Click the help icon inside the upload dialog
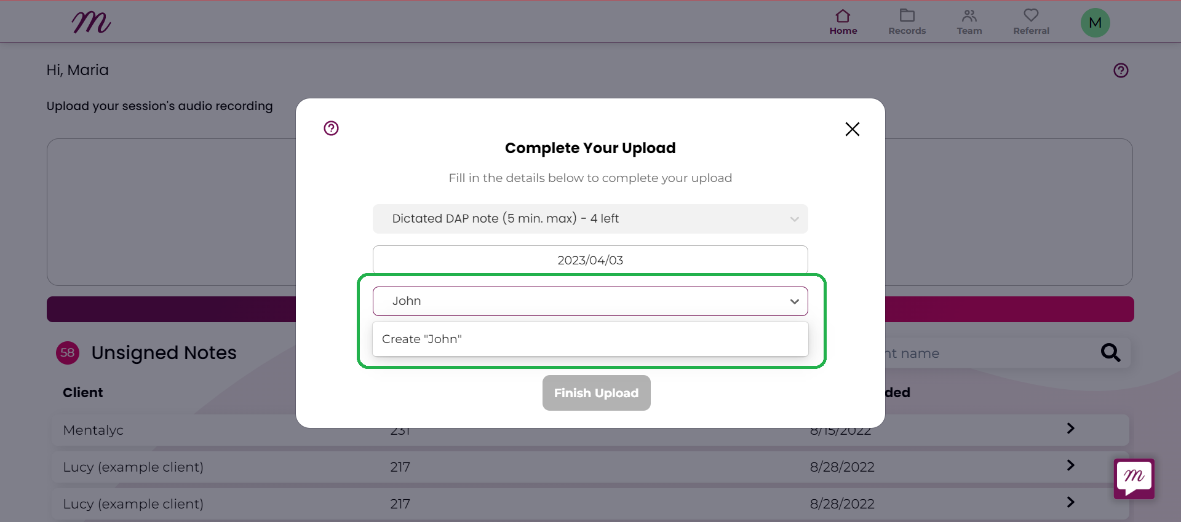The height and width of the screenshot is (522, 1181). tap(331, 128)
